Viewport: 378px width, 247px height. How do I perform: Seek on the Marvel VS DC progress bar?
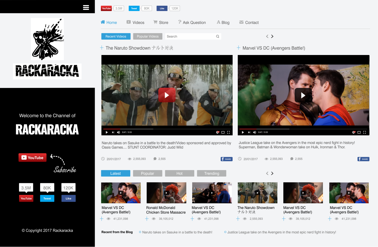coord(303,129)
